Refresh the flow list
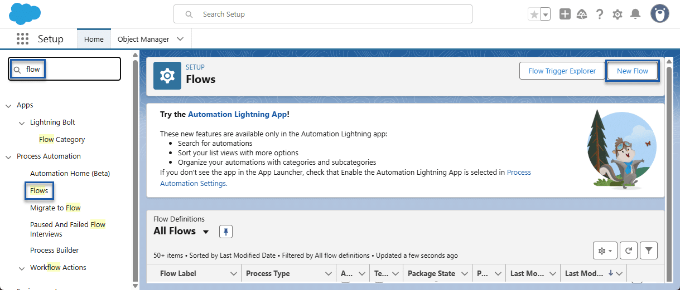The image size is (680, 290). [628, 251]
